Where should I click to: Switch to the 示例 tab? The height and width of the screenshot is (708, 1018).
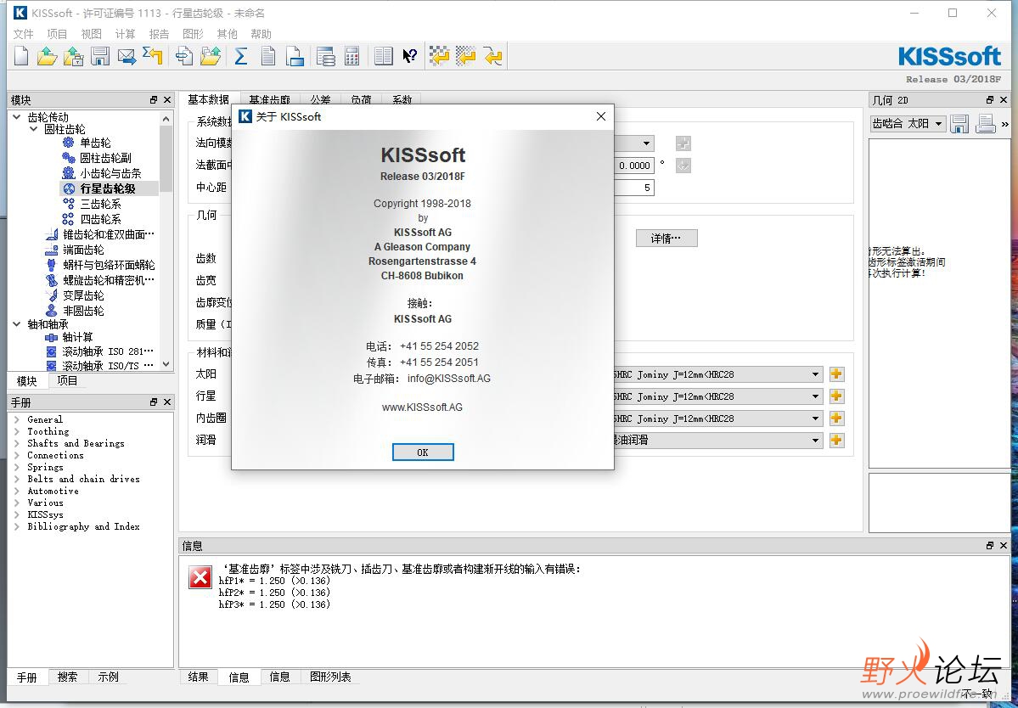[109, 677]
